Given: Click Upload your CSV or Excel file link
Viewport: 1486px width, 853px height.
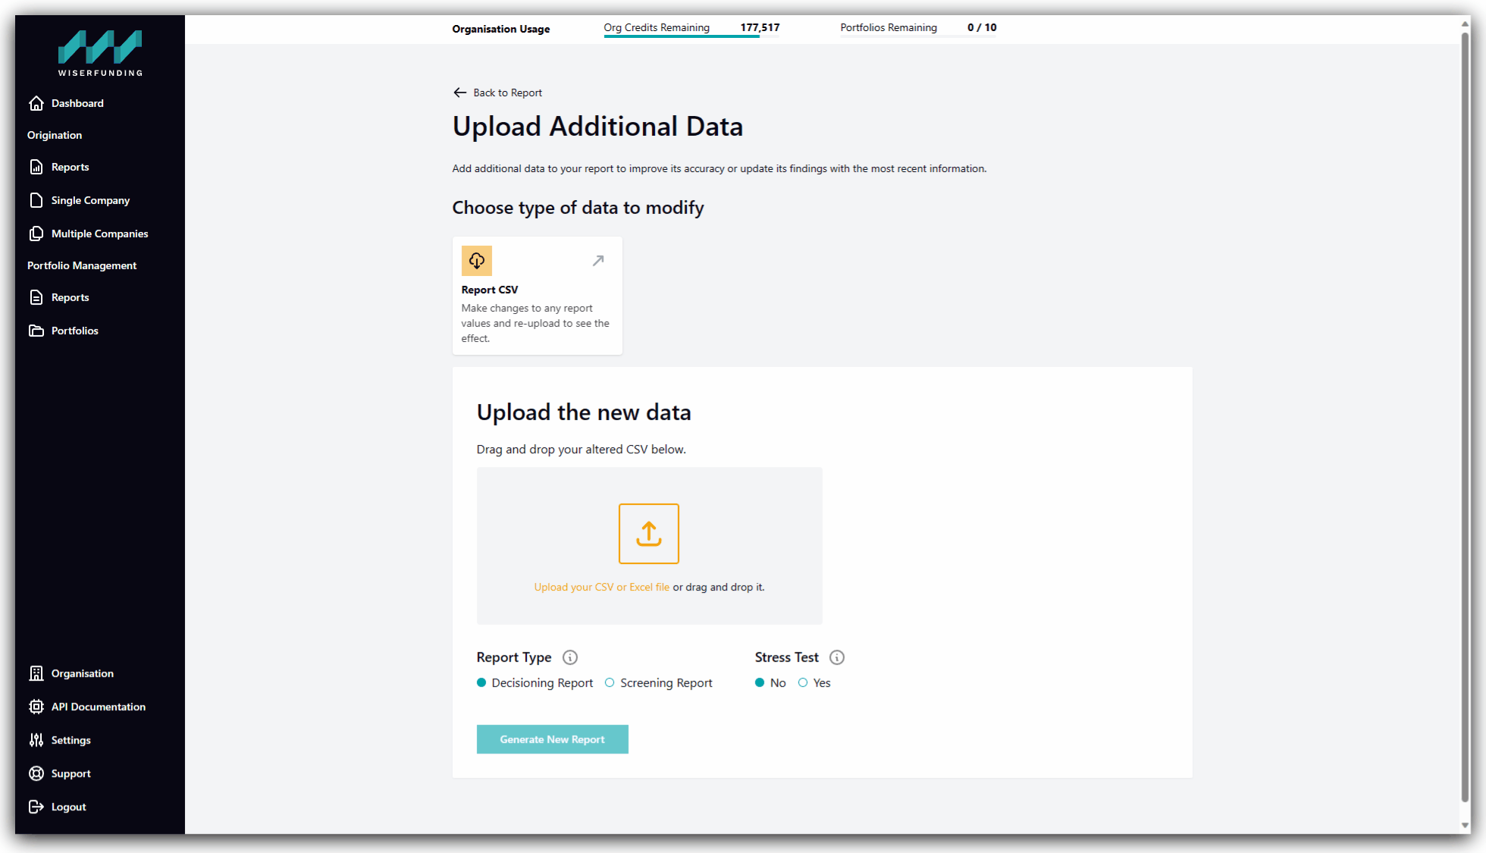Looking at the screenshot, I should [x=602, y=587].
